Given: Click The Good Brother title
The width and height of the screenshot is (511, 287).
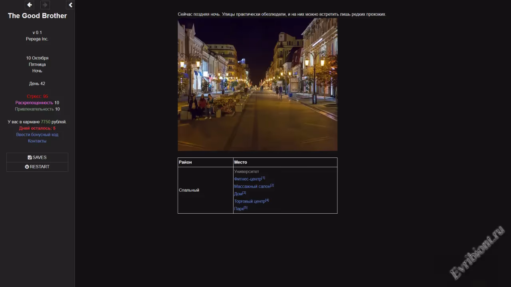Looking at the screenshot, I should pyautogui.click(x=37, y=16).
